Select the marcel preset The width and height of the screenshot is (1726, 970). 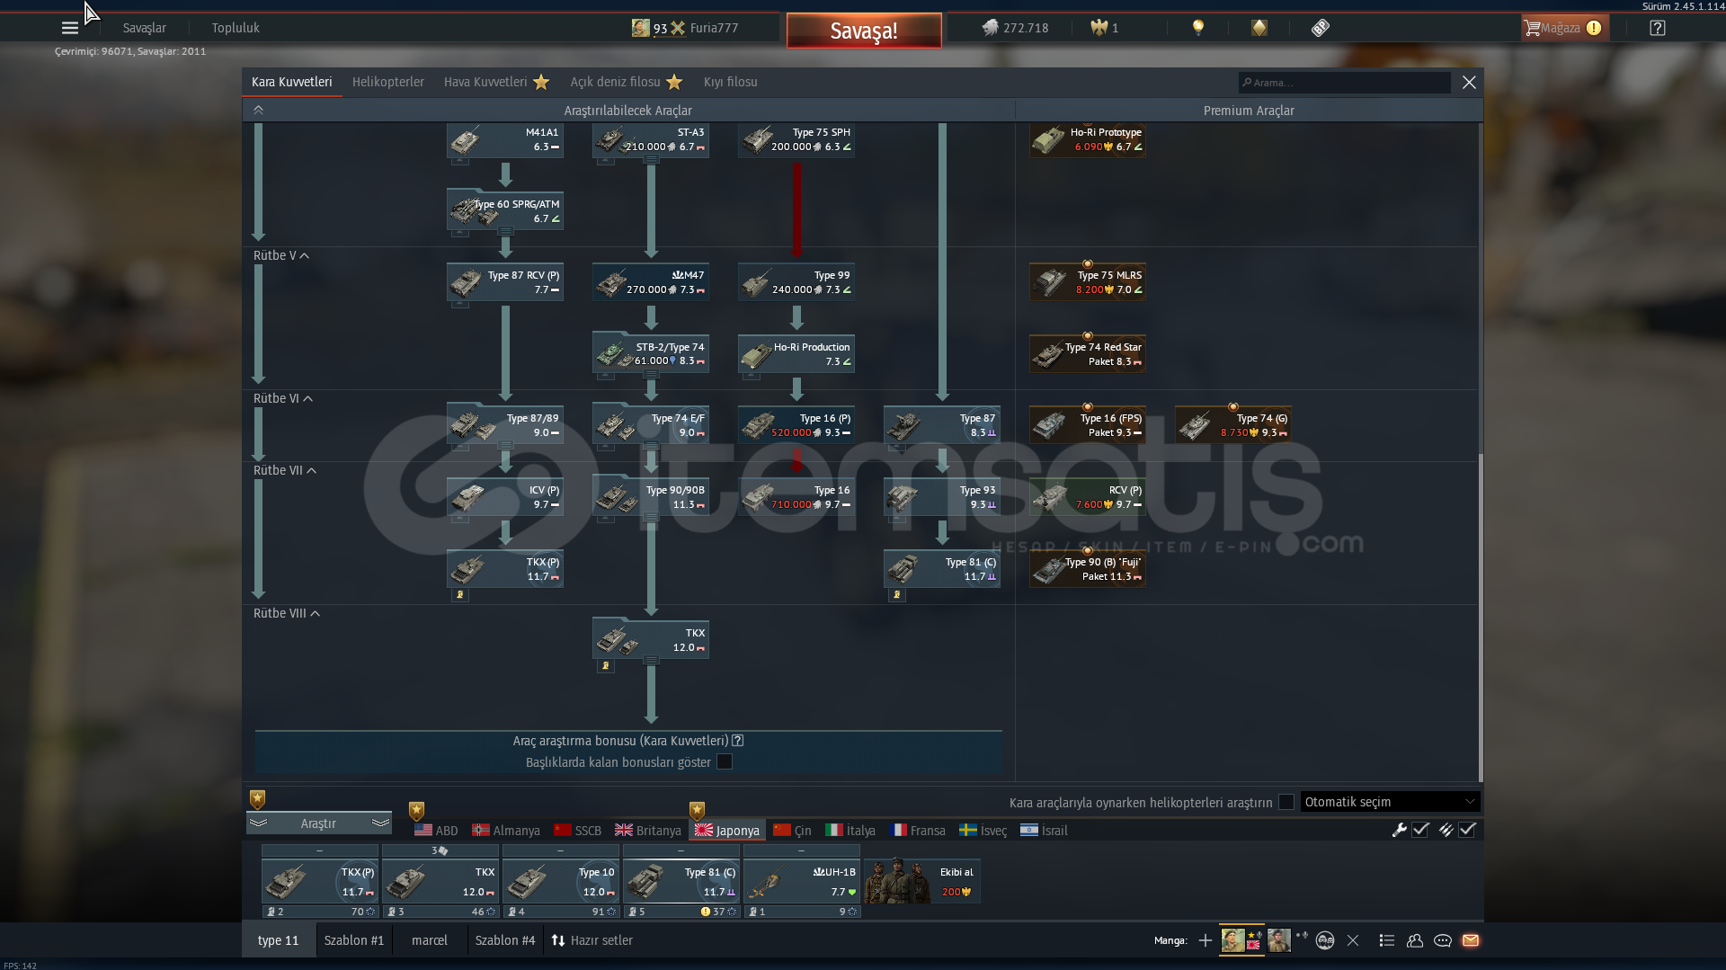430,940
